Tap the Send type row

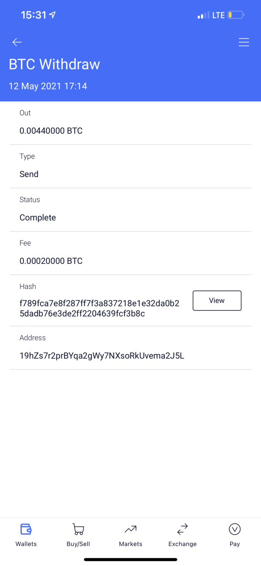(x=130, y=167)
